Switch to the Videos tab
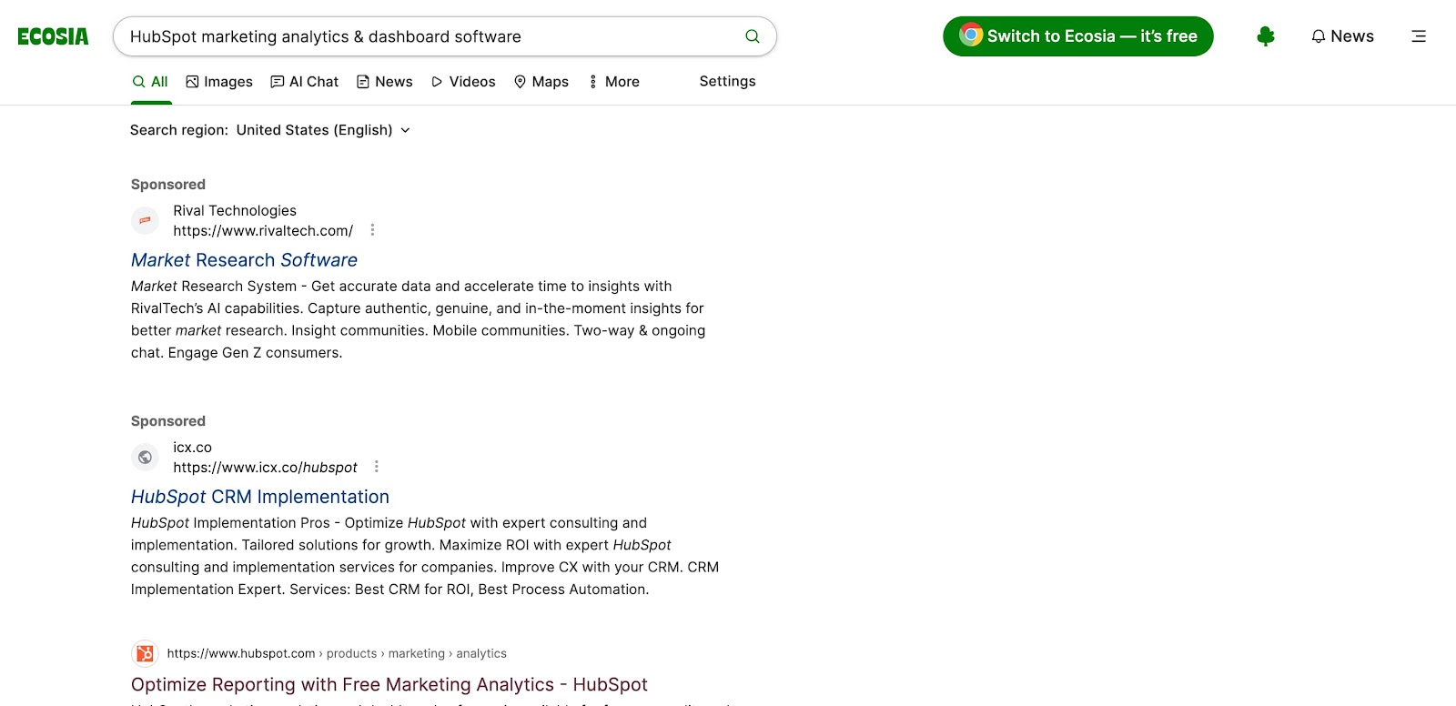Screen dimensions: 1456x706 coord(463,82)
